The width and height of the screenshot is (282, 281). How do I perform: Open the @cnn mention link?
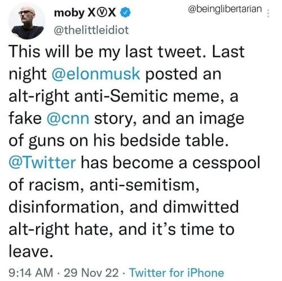point(68,118)
